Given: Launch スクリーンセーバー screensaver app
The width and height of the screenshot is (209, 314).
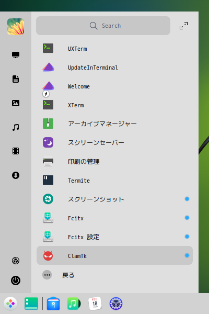Looking at the screenshot, I should [114, 142].
